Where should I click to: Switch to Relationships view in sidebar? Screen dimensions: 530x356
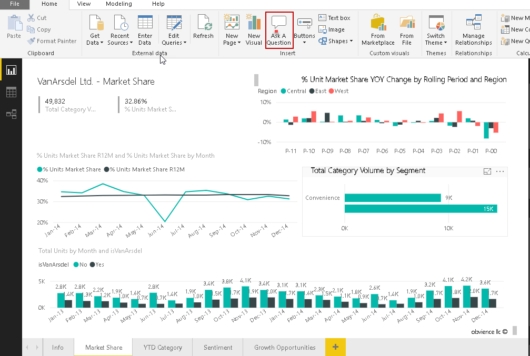(x=11, y=114)
